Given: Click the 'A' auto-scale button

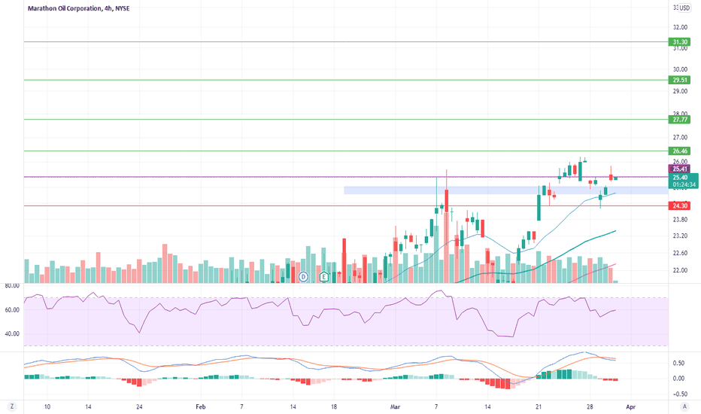Looking at the screenshot, I should coord(684,406).
